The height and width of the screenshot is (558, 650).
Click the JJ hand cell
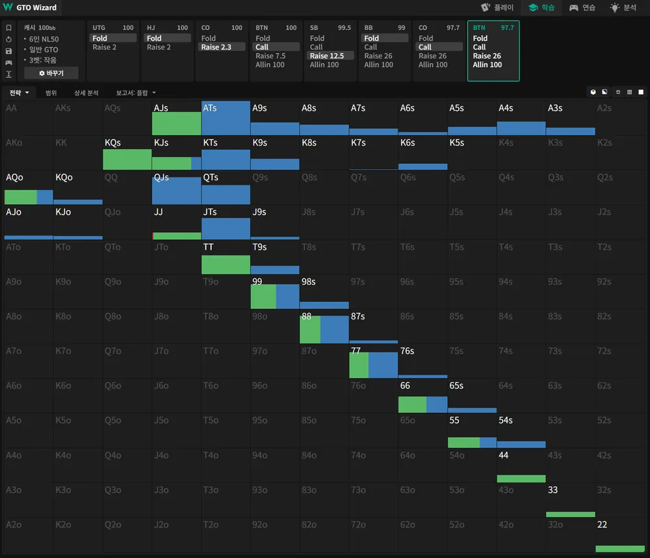177,222
